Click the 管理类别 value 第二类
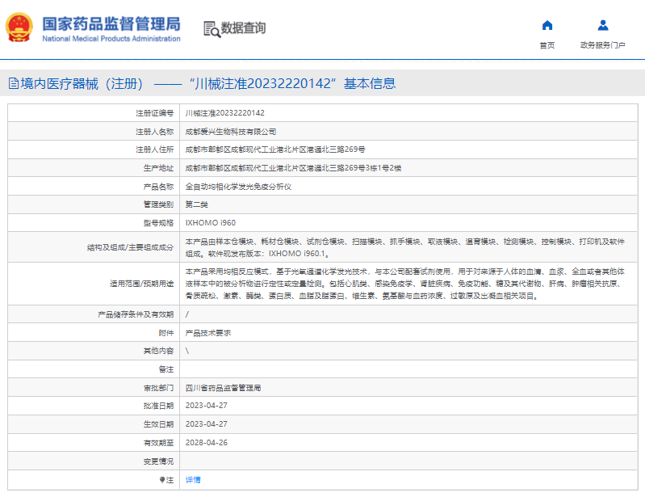The image size is (645, 497). (197, 204)
